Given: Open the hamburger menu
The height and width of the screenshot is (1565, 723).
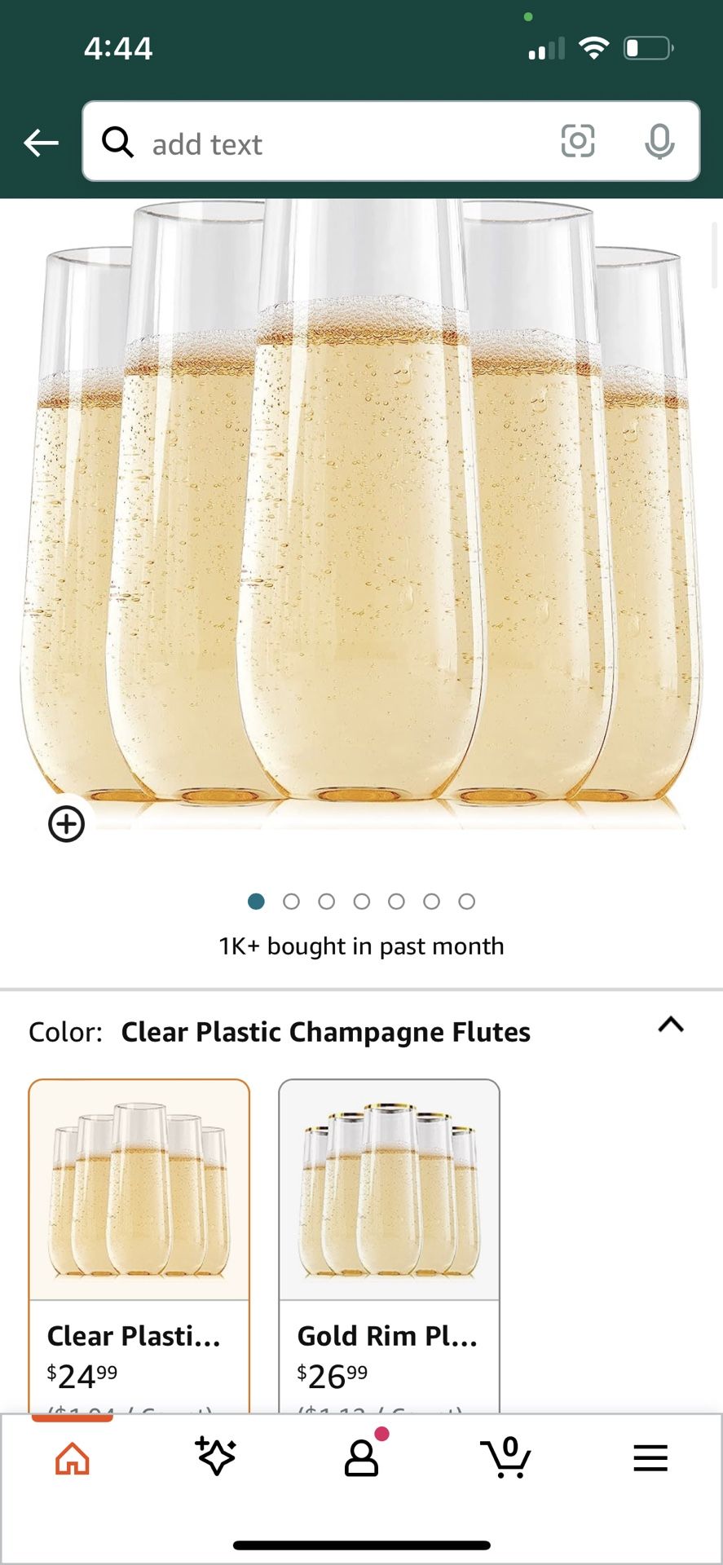Looking at the screenshot, I should 650,1458.
